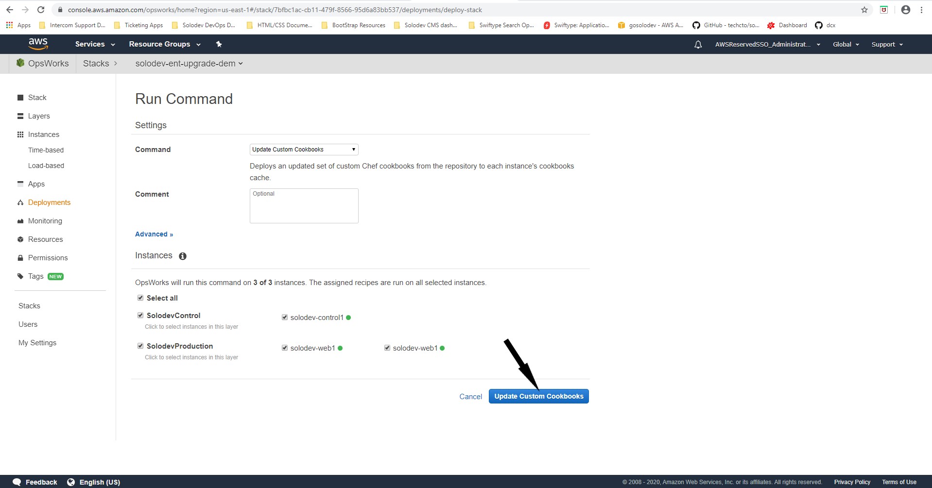Viewport: 932px width, 488px height.
Task: Click the browser forward arrow
Action: pyautogui.click(x=25, y=10)
